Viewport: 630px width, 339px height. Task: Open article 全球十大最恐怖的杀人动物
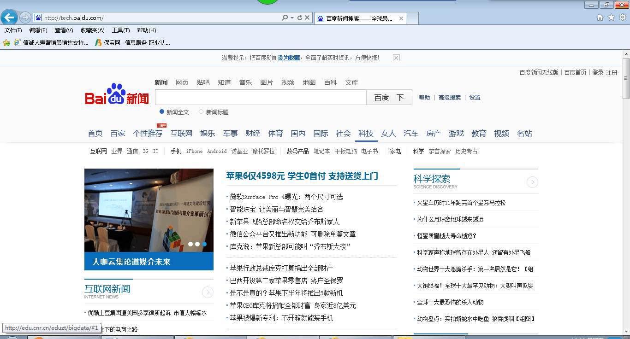(x=450, y=302)
